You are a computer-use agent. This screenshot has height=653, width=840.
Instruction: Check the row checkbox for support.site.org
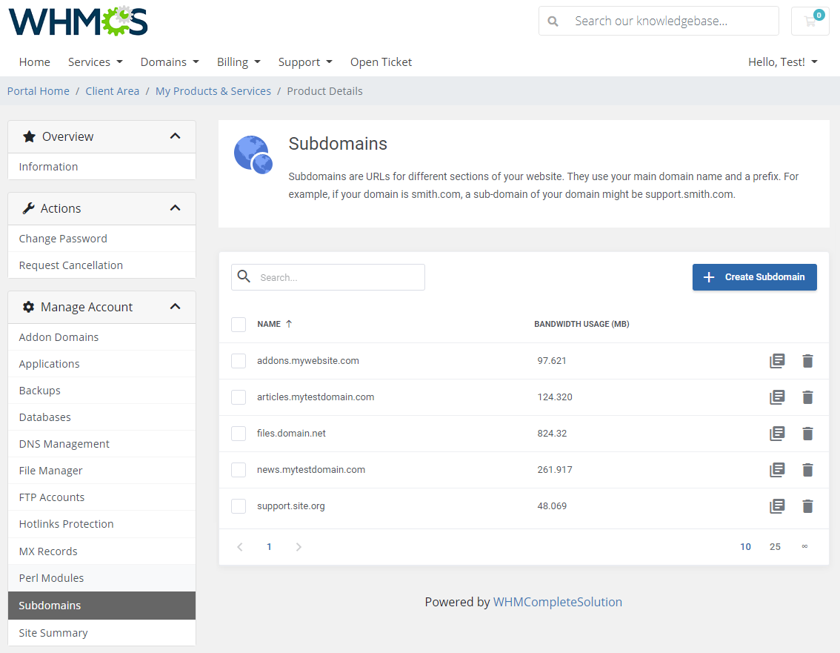coord(238,506)
